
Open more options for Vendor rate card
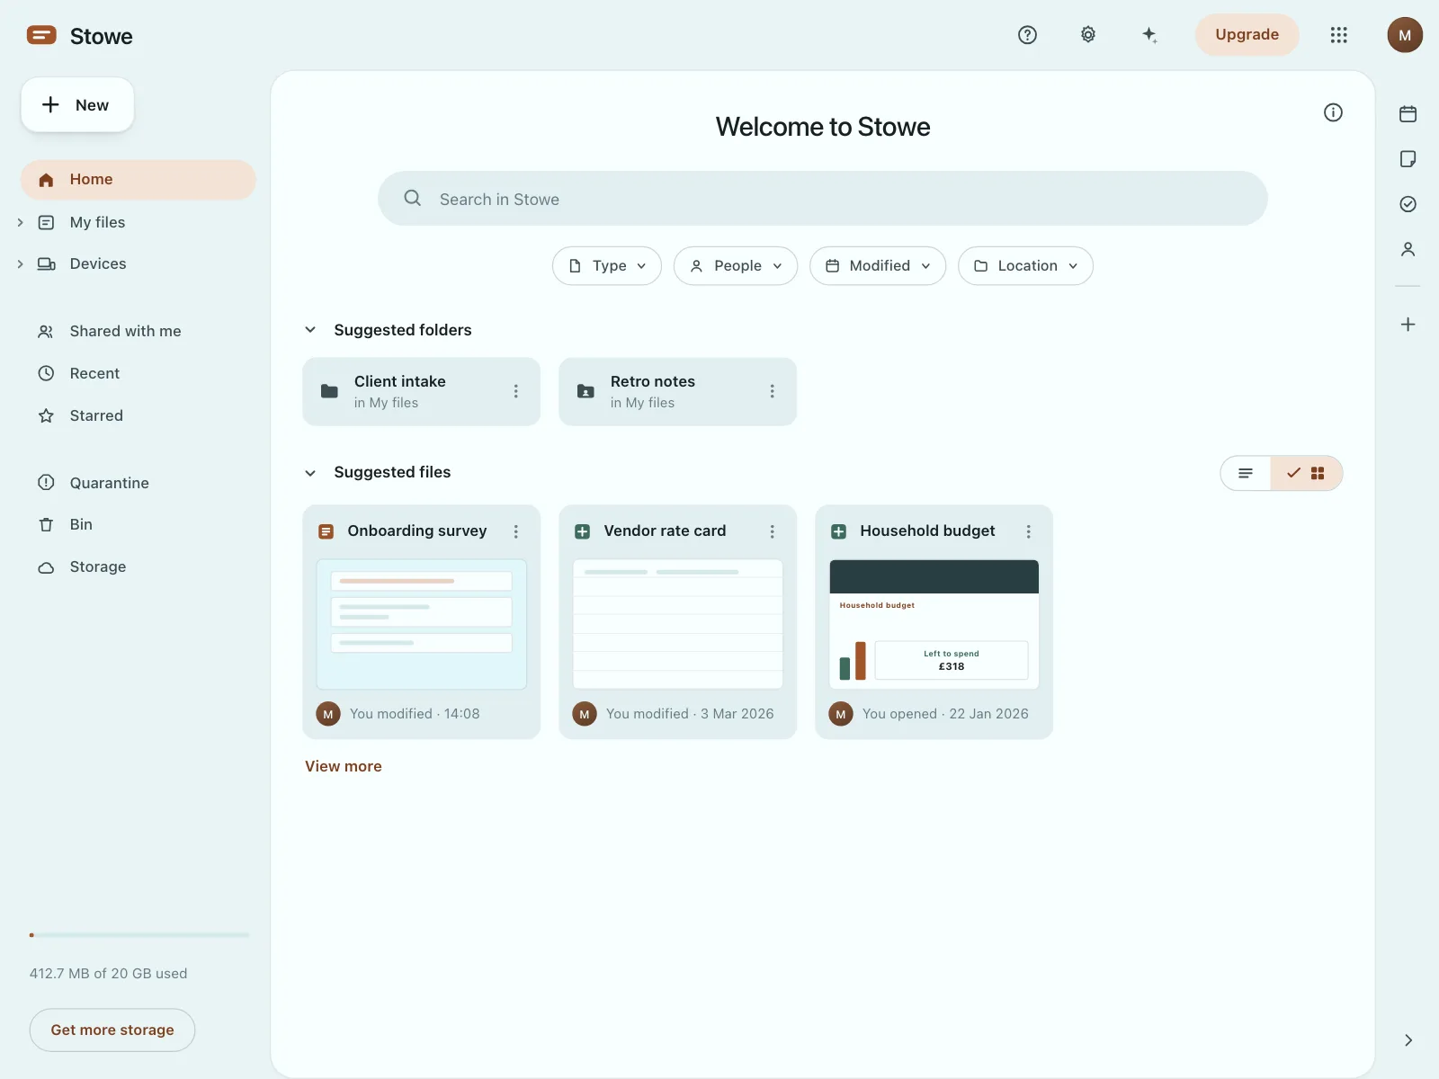pyautogui.click(x=773, y=531)
